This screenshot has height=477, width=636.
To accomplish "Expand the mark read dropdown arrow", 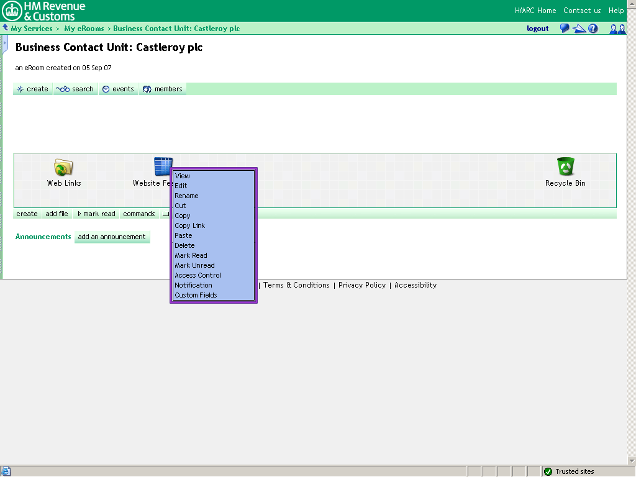I will 79,214.
